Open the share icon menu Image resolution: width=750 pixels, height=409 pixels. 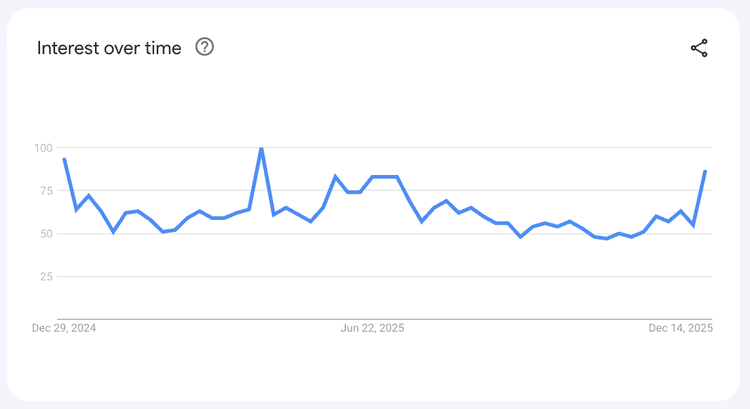click(x=699, y=48)
